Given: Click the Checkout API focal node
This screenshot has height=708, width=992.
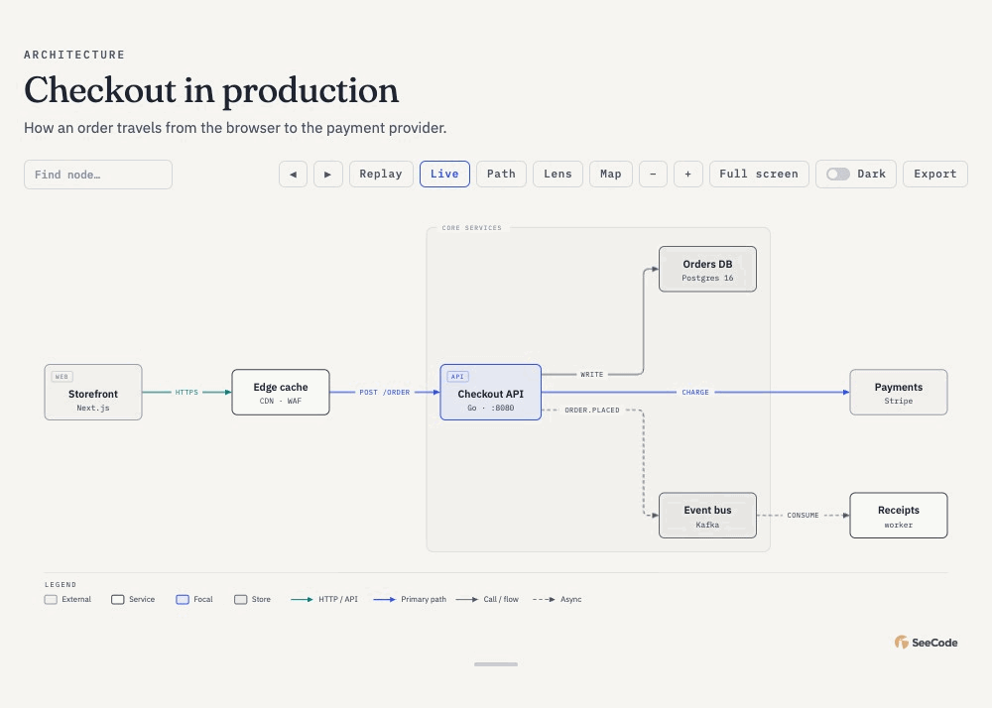Looking at the screenshot, I should pyautogui.click(x=490, y=392).
